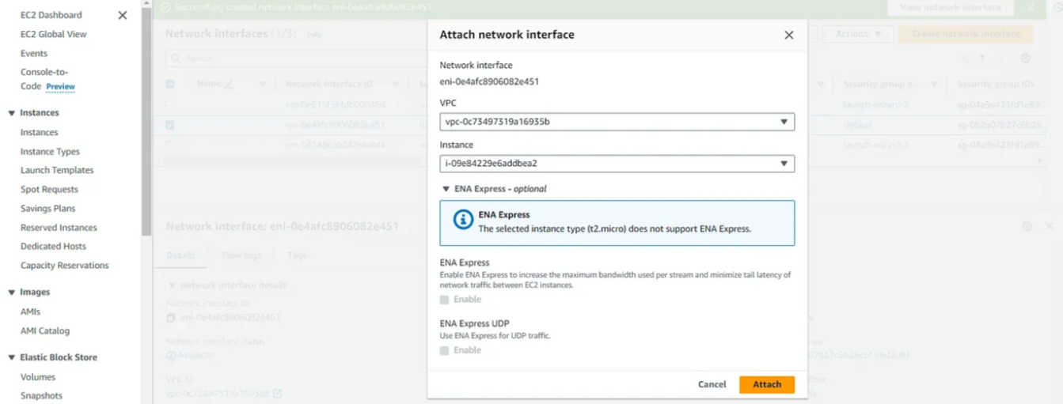Open table preferences gear icon
The width and height of the screenshot is (1063, 404).
pos(1025,59)
